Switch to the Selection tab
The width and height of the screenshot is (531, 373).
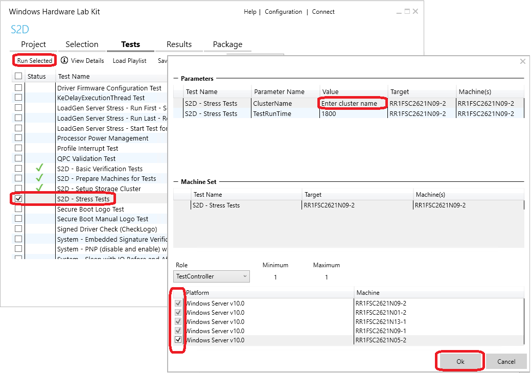point(82,44)
